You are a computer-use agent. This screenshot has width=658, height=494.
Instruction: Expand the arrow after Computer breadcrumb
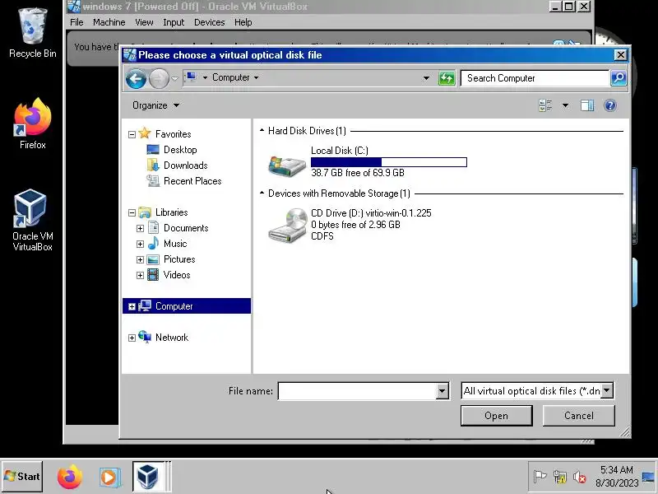[256, 77]
